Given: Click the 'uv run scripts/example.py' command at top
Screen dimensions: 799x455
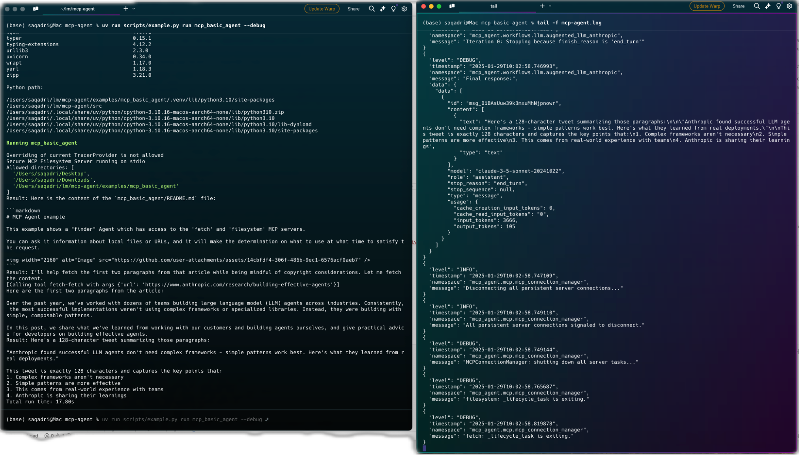Looking at the screenshot, I should tap(183, 25).
